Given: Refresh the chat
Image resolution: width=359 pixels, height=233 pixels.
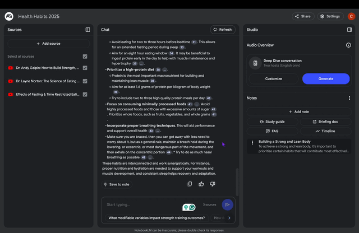Looking at the screenshot, I should point(223,30).
